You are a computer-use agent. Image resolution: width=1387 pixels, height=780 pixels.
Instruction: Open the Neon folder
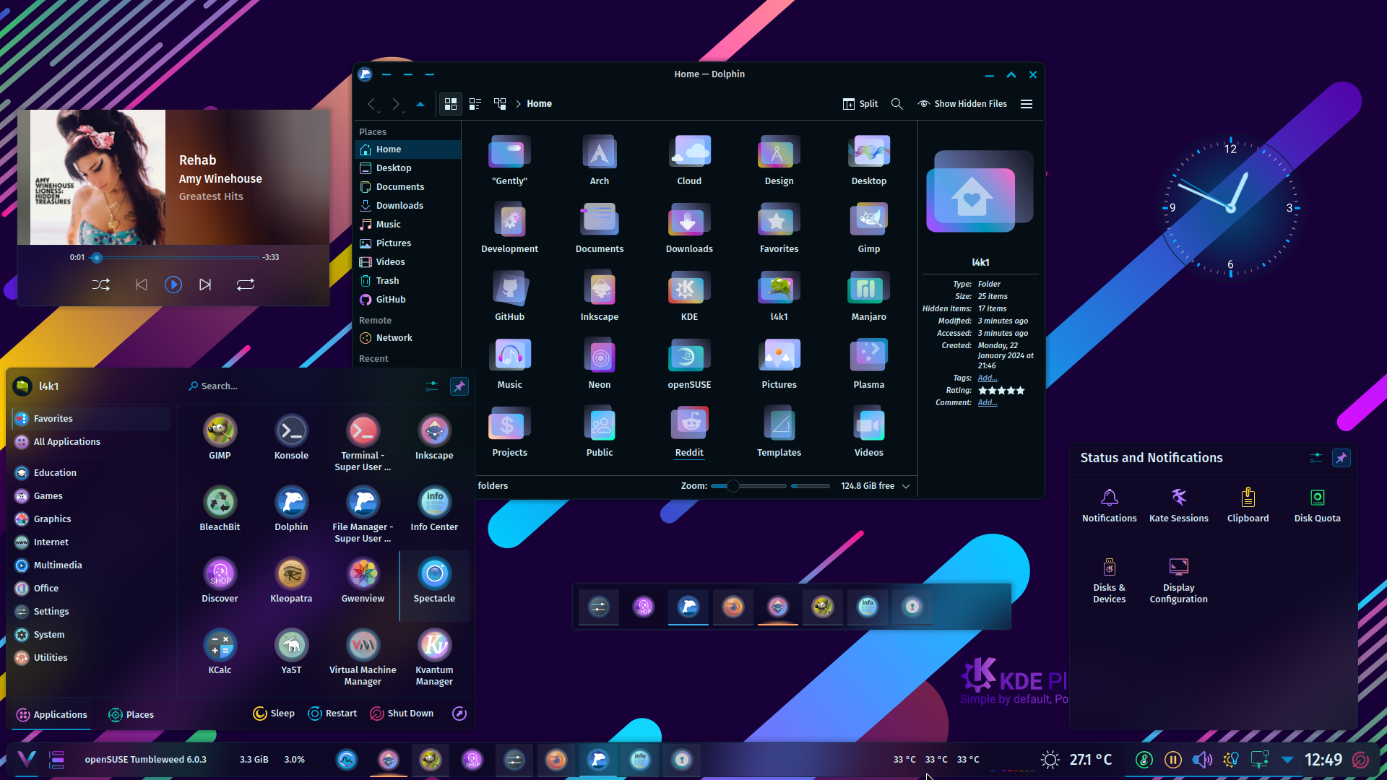click(599, 364)
